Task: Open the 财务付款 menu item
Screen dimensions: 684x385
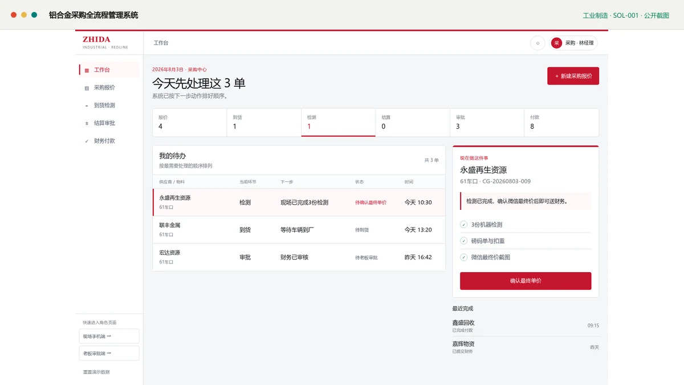Action: (109, 140)
